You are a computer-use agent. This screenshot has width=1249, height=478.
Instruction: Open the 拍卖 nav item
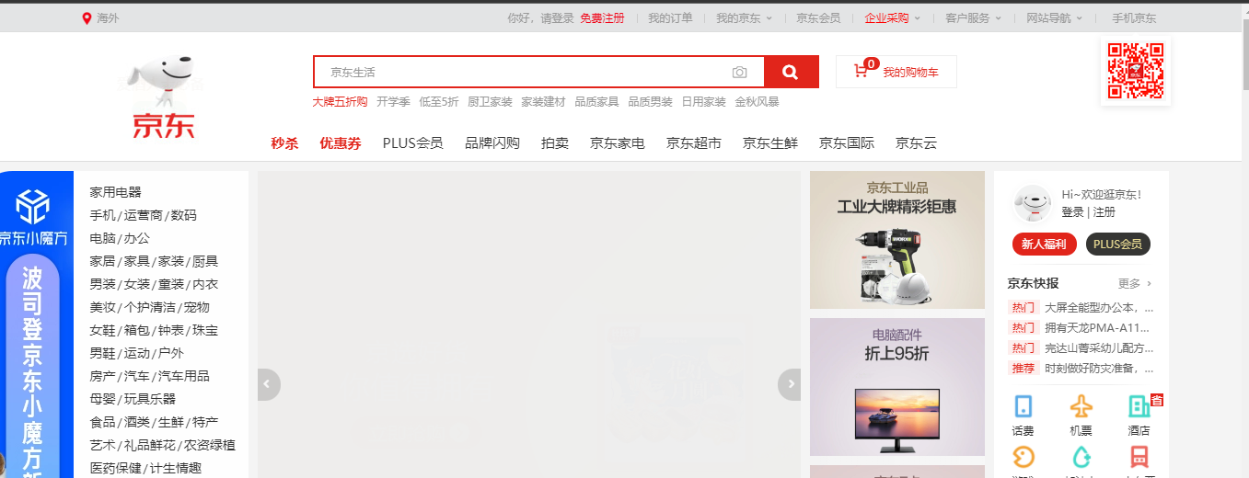555,143
